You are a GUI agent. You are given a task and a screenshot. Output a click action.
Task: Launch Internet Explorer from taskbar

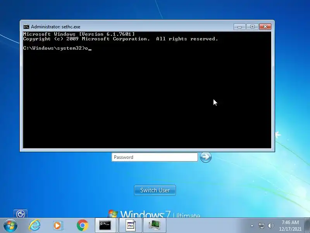[x=34, y=225]
